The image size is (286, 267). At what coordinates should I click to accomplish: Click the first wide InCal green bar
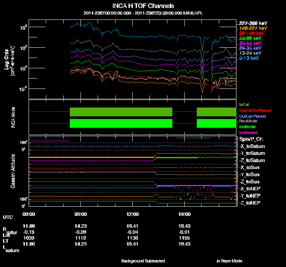121,112
